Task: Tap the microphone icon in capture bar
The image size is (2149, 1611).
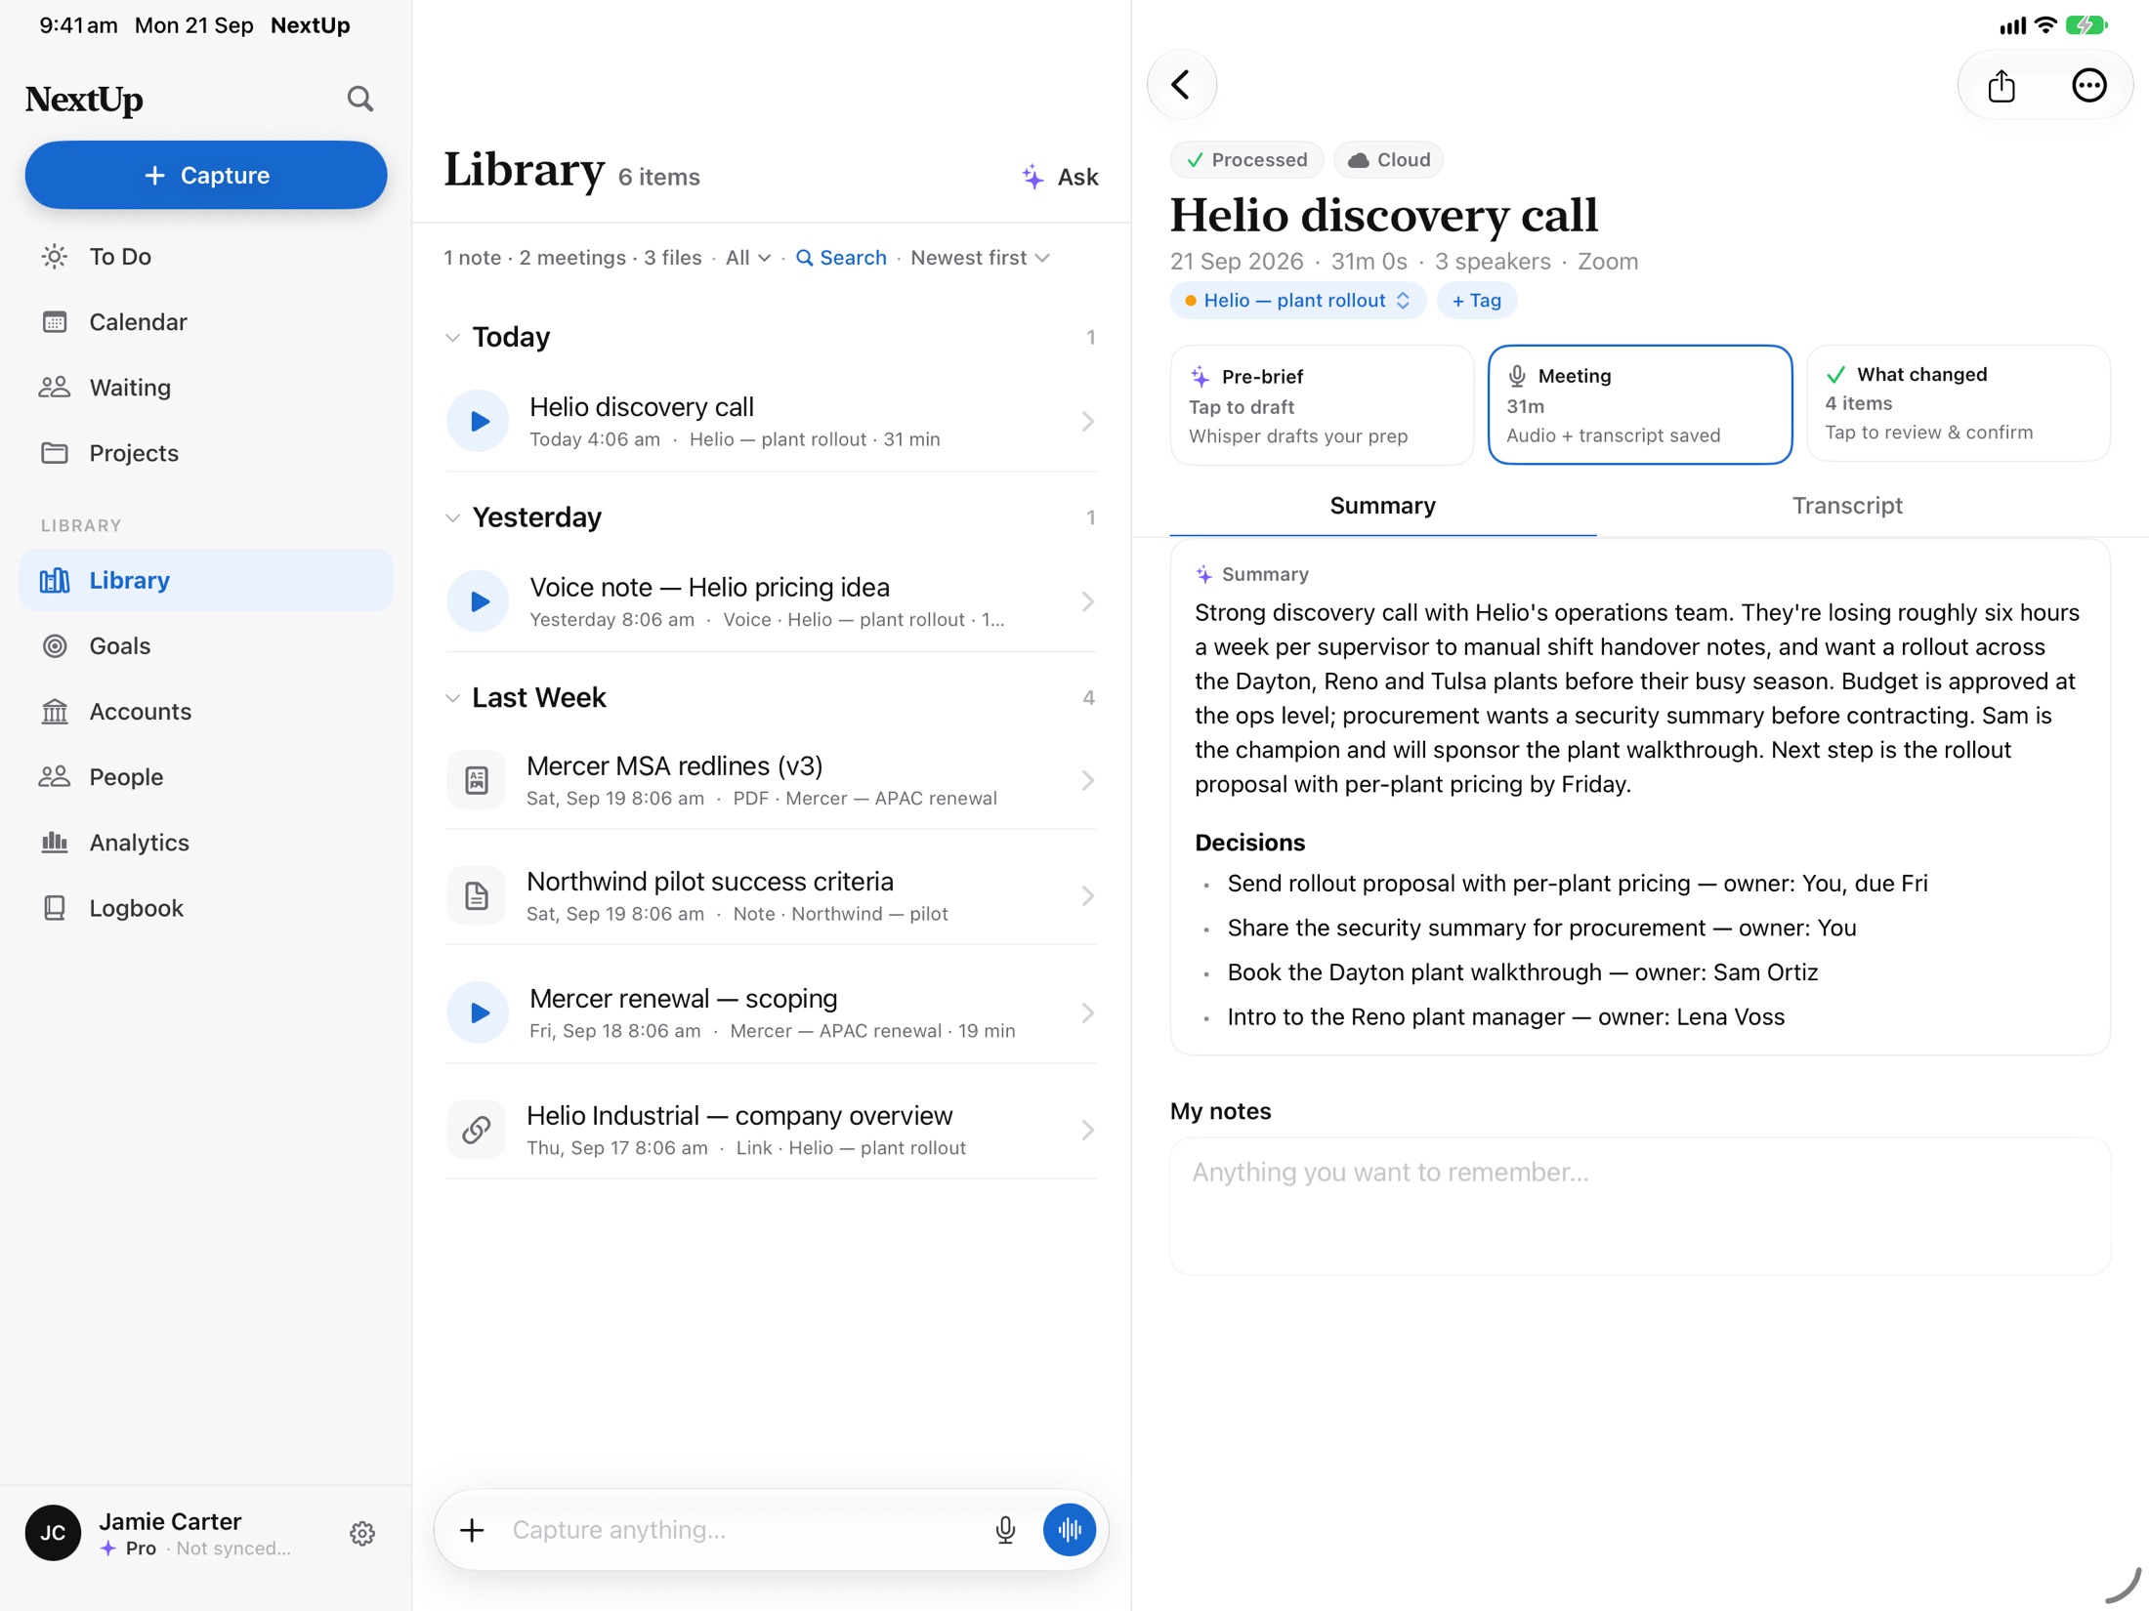Action: click(1005, 1529)
